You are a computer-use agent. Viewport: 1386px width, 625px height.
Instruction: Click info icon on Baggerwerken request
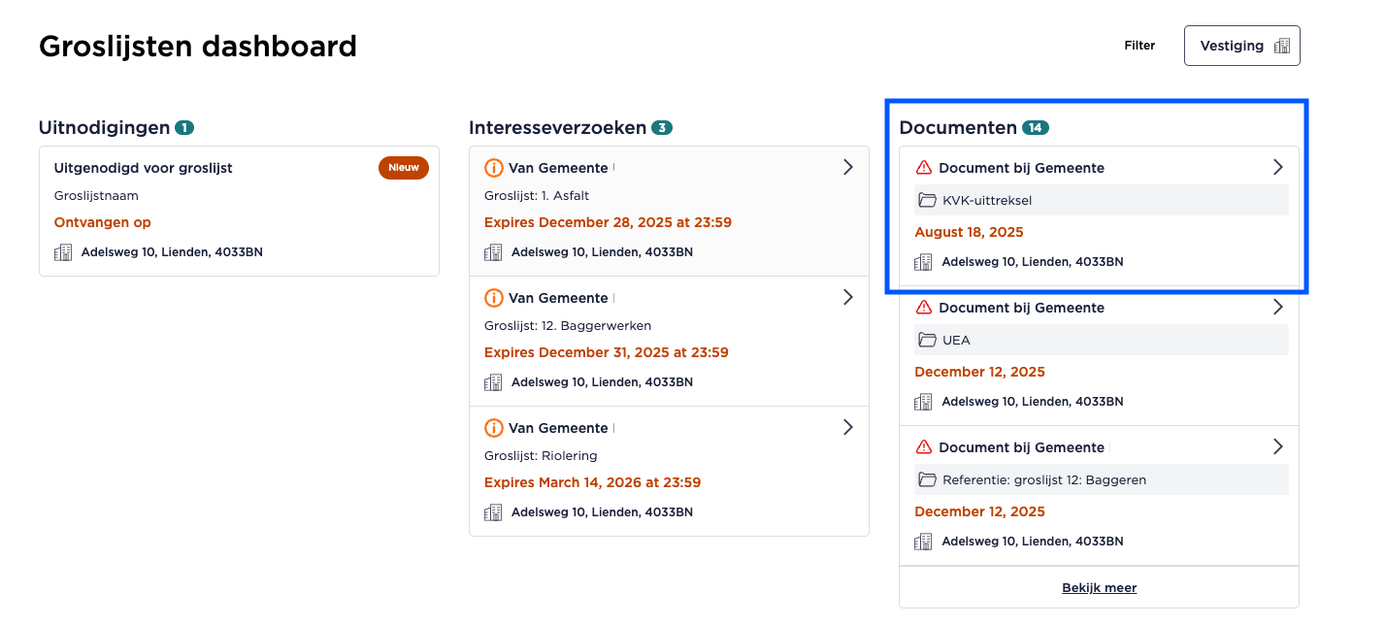point(493,298)
